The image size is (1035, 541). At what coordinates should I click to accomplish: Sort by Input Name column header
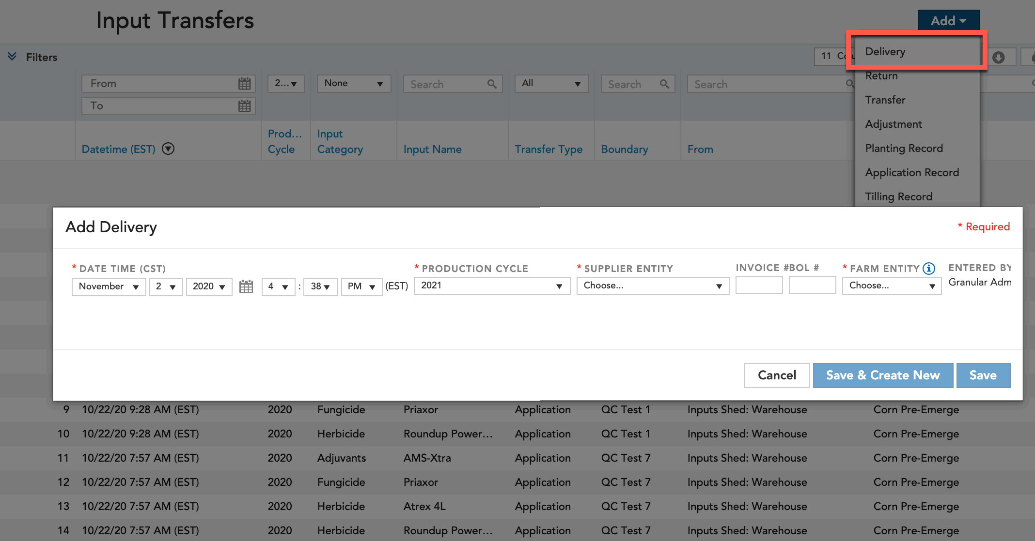pyautogui.click(x=432, y=149)
